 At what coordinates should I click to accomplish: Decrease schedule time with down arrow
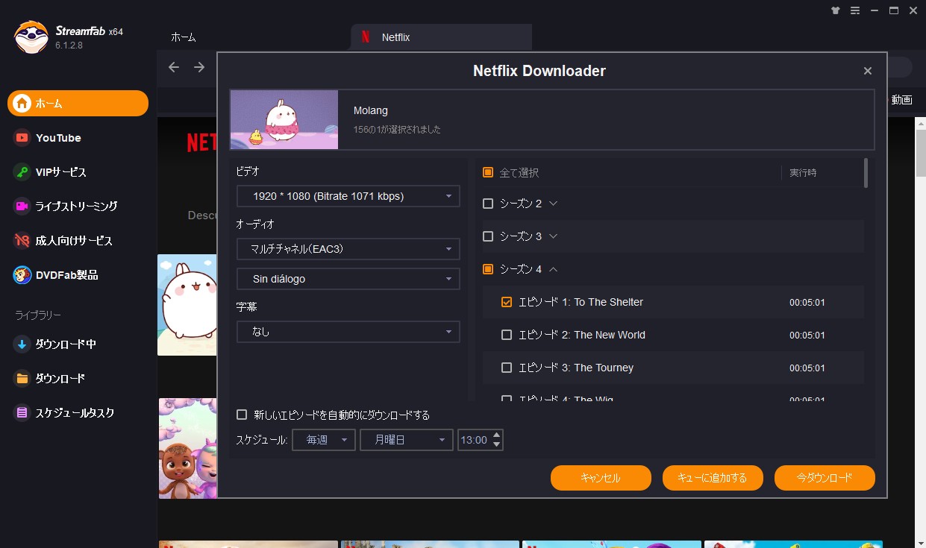[497, 445]
